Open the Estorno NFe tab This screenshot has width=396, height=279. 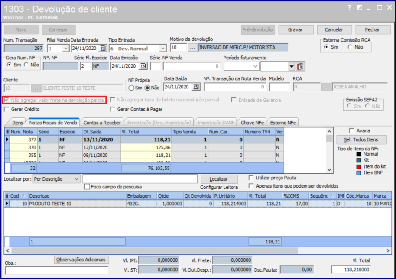(283, 123)
